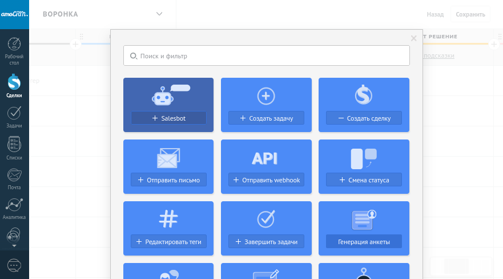
Task: Open the Генерация анкеты widget
Action: click(364, 242)
